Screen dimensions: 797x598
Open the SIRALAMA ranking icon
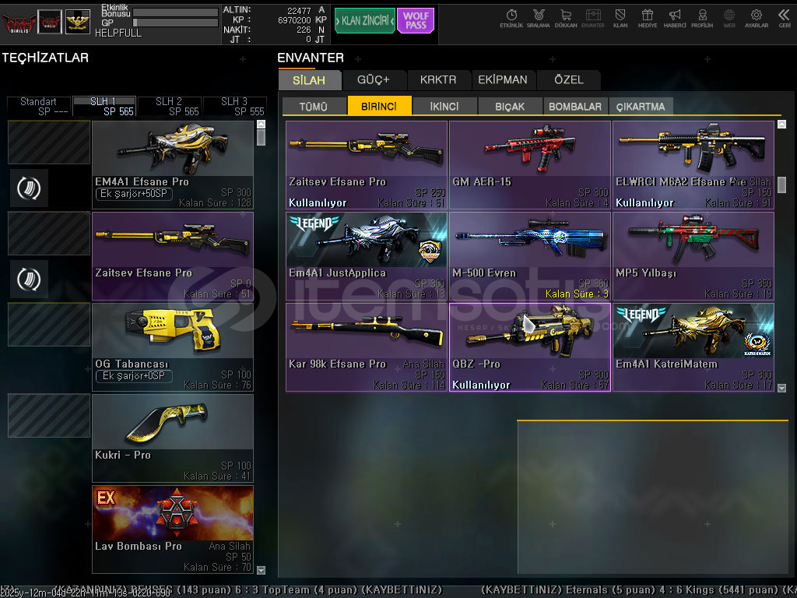[x=539, y=19]
